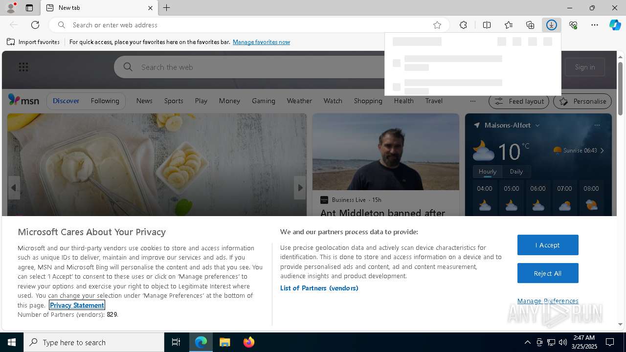The image size is (626, 352).
Task: Open the Travel section
Action: (x=434, y=101)
